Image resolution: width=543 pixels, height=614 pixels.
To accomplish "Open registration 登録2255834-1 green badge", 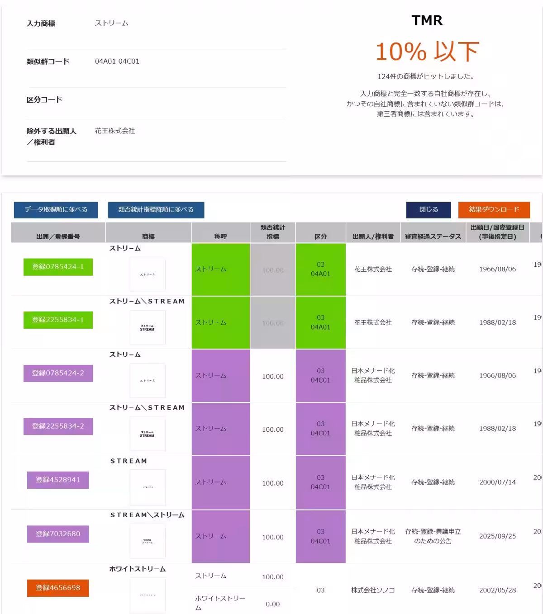I will (58, 320).
